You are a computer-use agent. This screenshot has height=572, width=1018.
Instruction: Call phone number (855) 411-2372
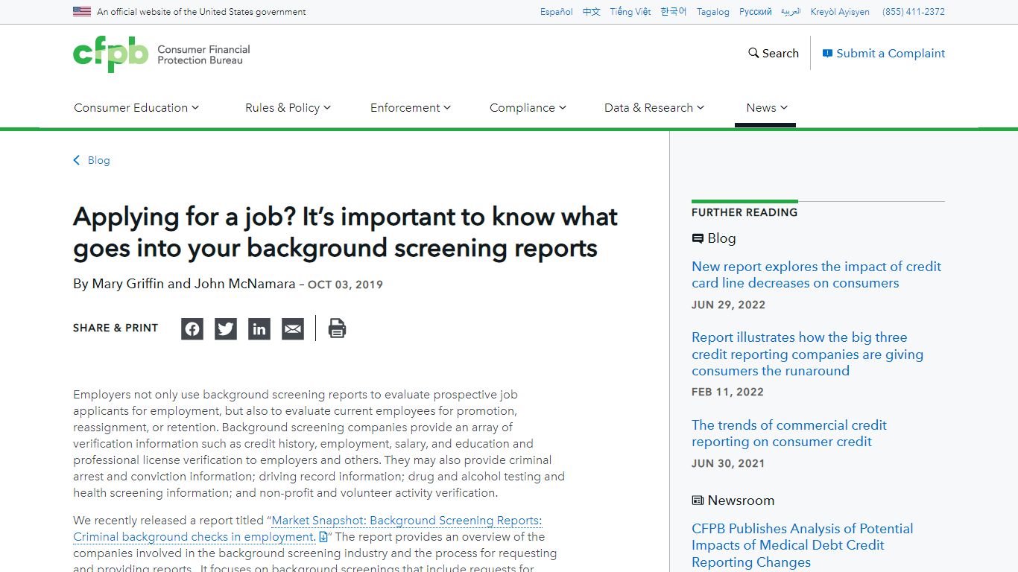pyautogui.click(x=914, y=12)
